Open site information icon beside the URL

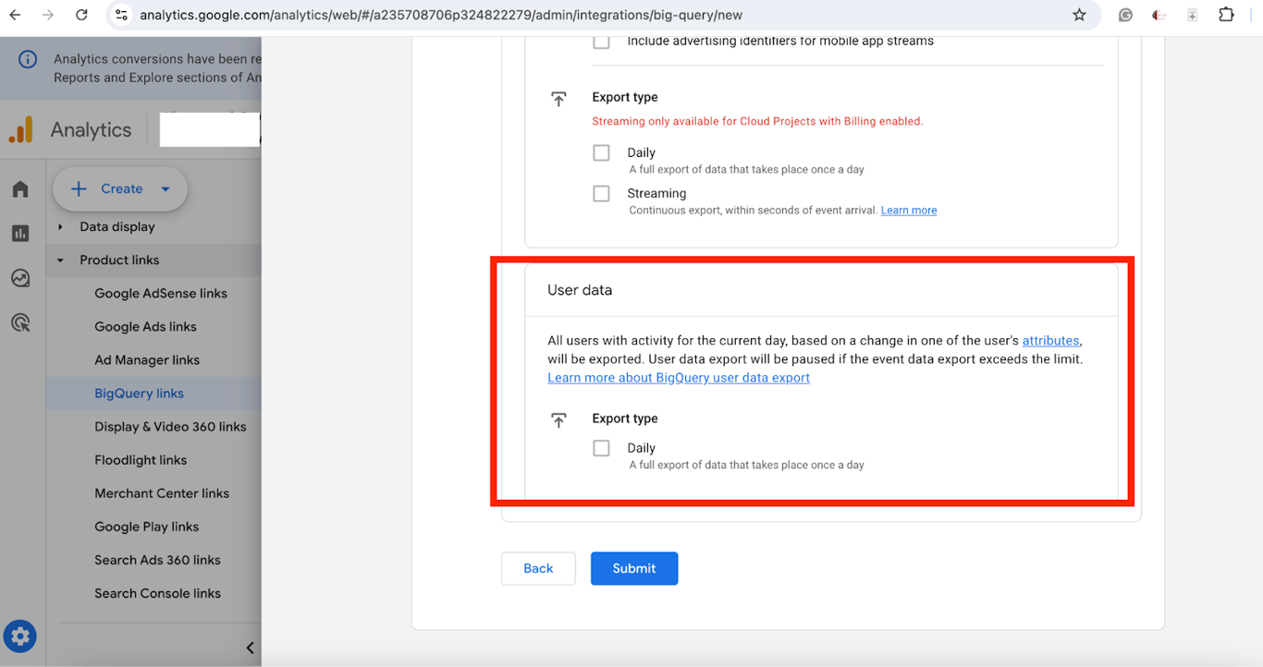click(122, 15)
